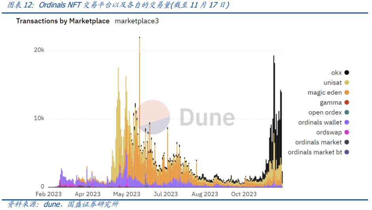Image resolution: width=372 pixels, height=210 pixels.
Task: Toggle the okx series legend label
Action: click(x=336, y=73)
